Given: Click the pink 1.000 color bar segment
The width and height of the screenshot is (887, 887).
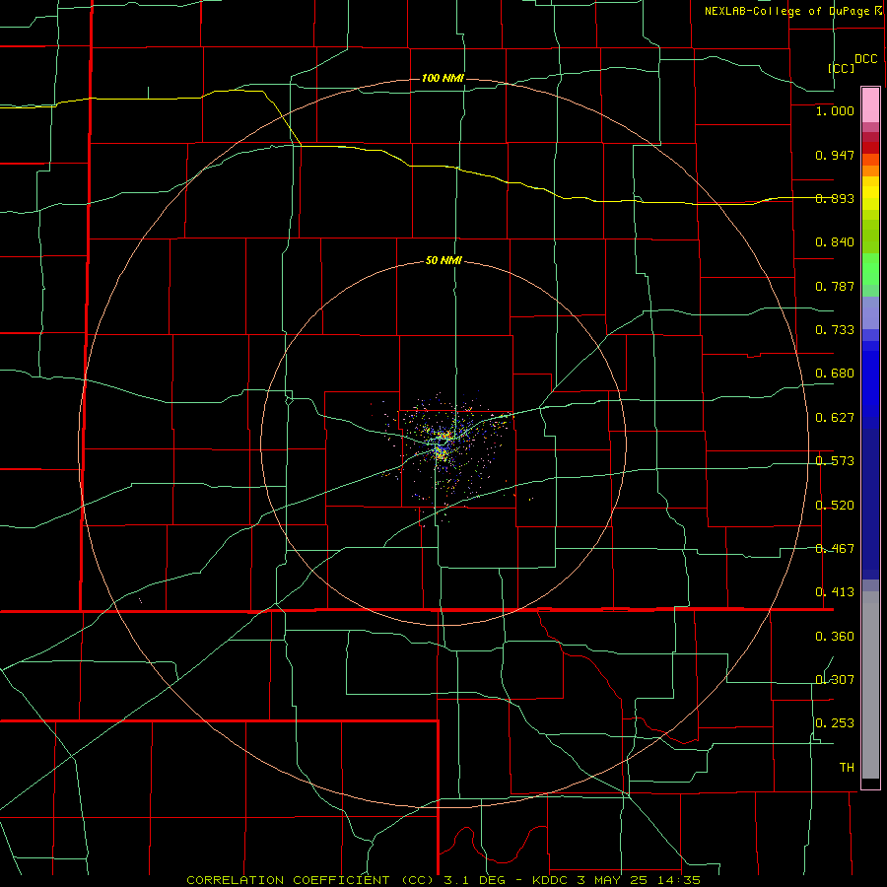Looking at the screenshot, I should 870,105.
